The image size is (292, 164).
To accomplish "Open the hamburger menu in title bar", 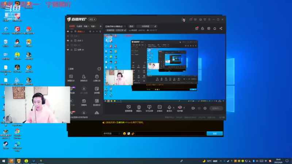I will pyautogui.click(x=209, y=19).
